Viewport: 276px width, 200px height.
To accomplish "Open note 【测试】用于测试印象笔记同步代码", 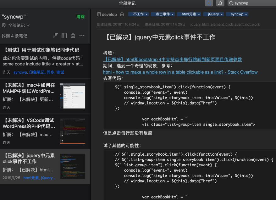I will click(x=45, y=61).
